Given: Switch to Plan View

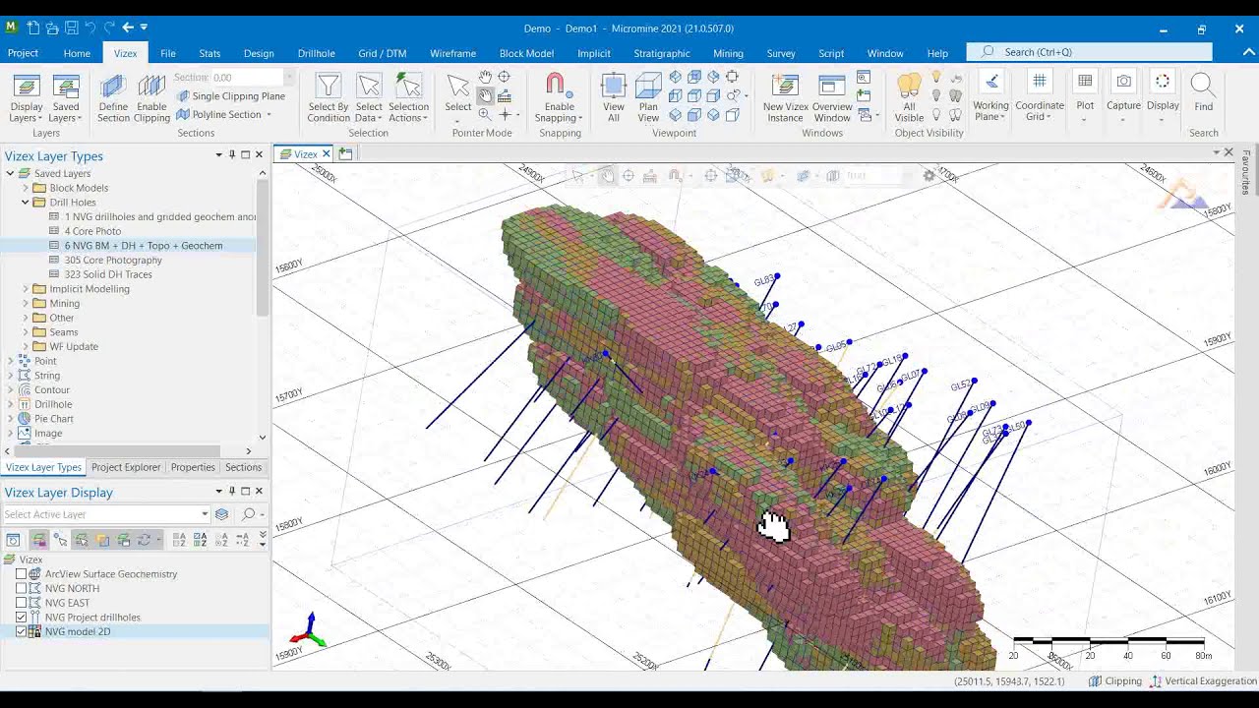Looking at the screenshot, I should (648, 97).
